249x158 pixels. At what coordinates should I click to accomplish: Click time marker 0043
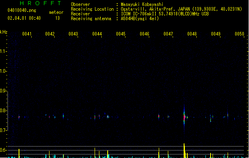pos(73,34)
